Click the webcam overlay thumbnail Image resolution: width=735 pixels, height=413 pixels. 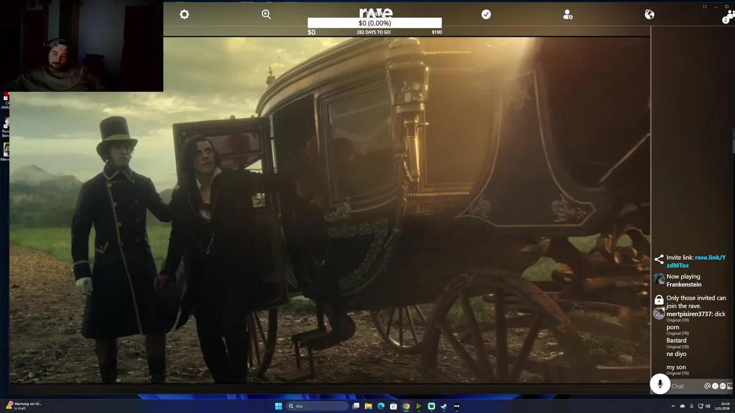82,46
